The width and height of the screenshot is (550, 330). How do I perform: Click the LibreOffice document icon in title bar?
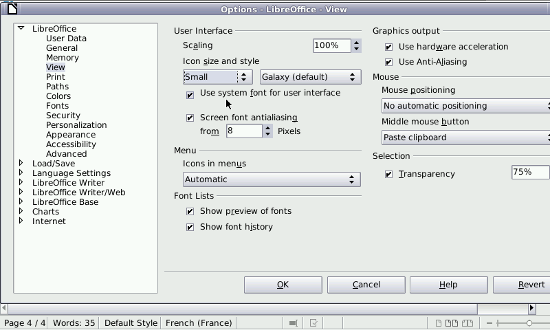click(9, 8)
